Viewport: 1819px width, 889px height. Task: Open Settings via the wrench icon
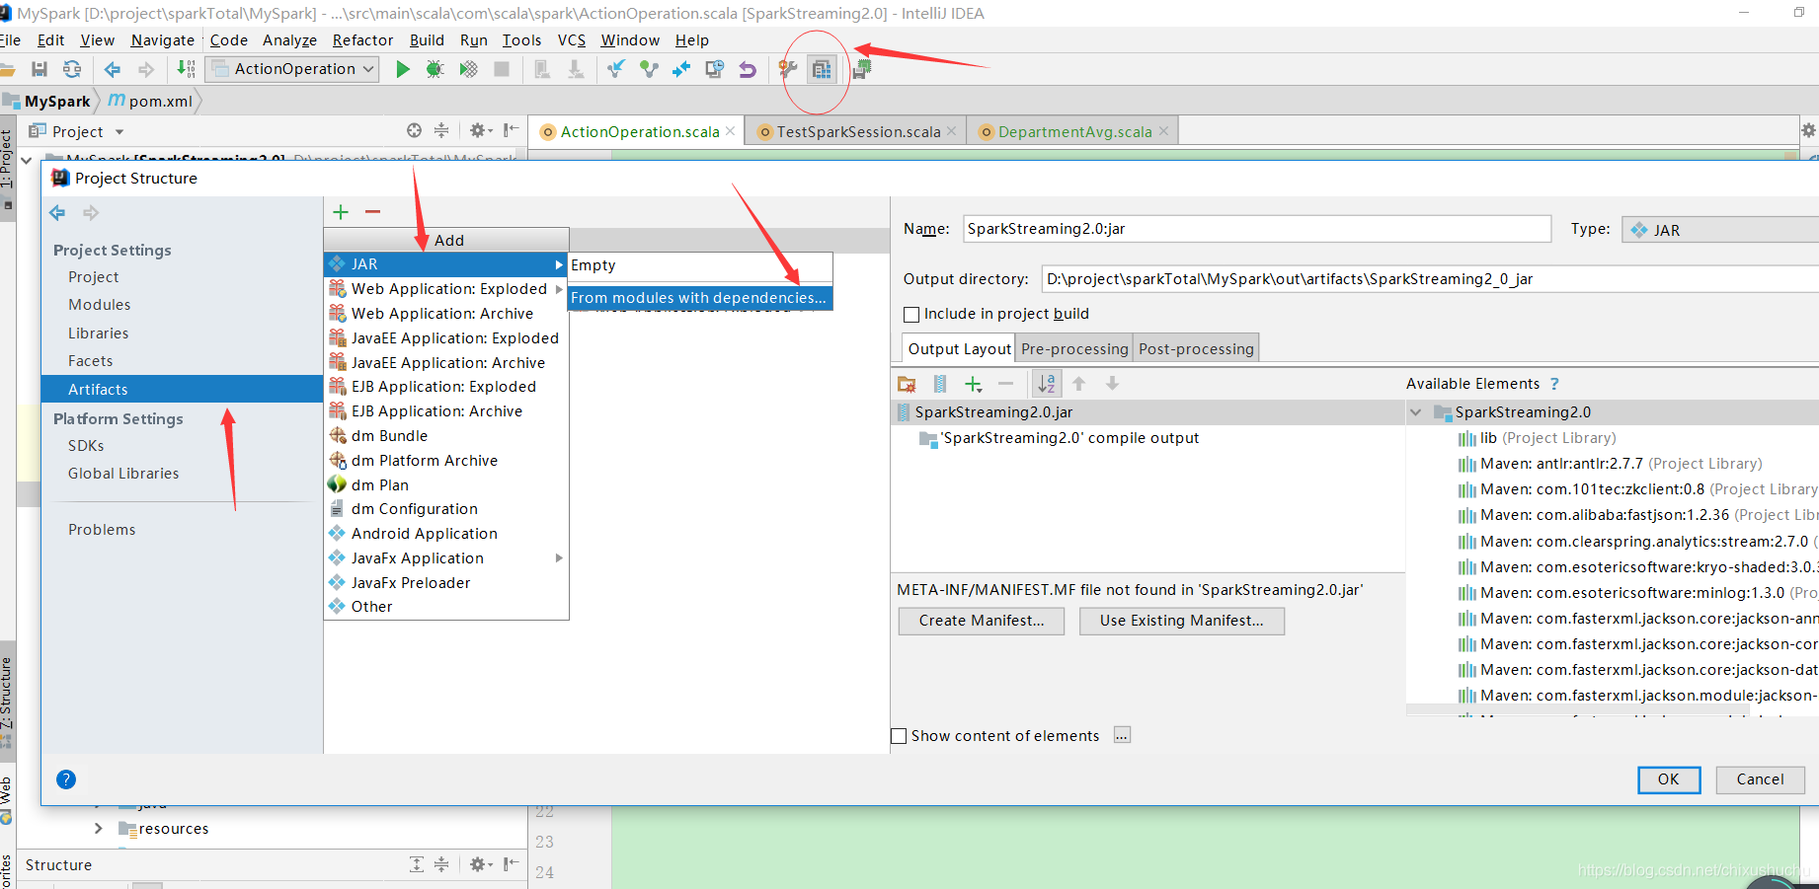click(x=788, y=69)
